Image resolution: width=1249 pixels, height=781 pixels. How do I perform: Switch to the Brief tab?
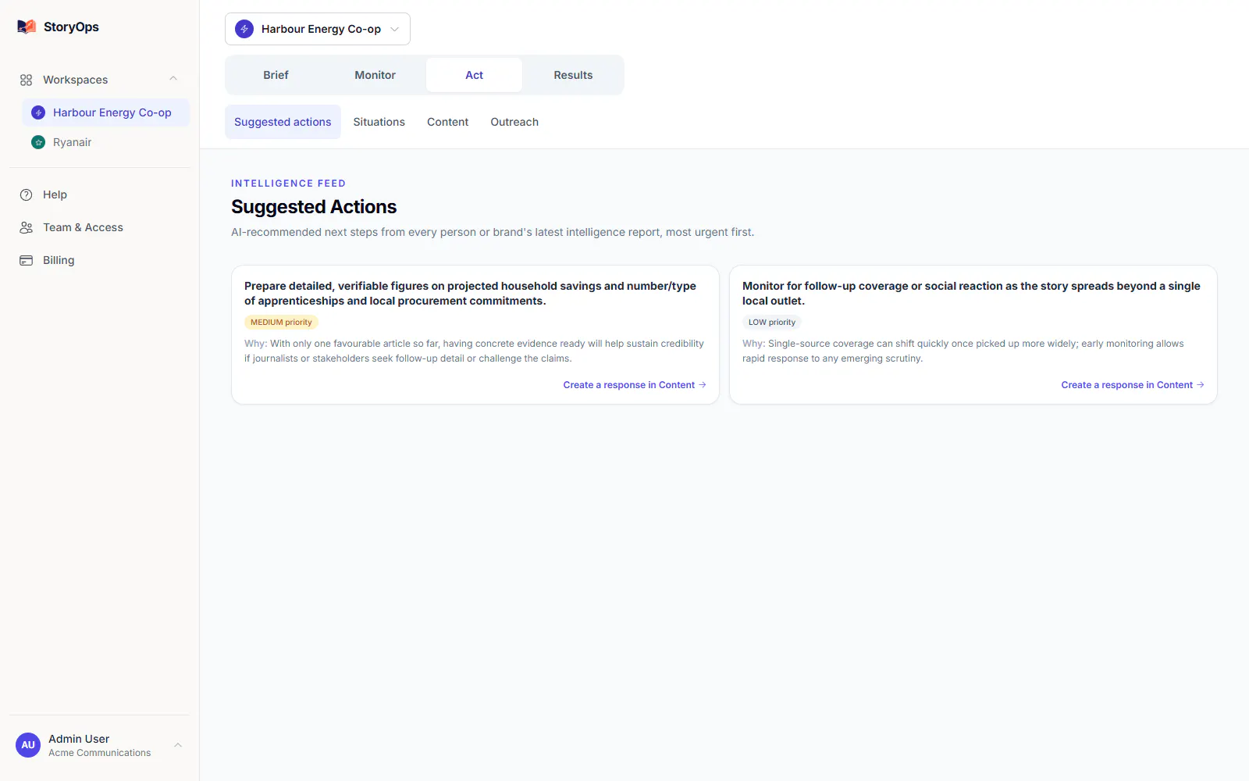point(276,75)
